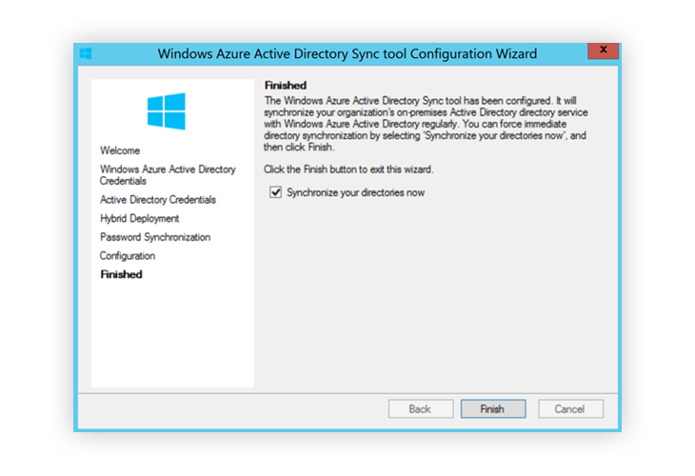The width and height of the screenshot is (695, 476).
Task: Click the paragraph describing the configured Sync tool
Action: 426,124
